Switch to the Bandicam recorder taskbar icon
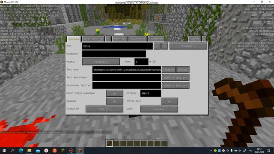 tap(71, 151)
